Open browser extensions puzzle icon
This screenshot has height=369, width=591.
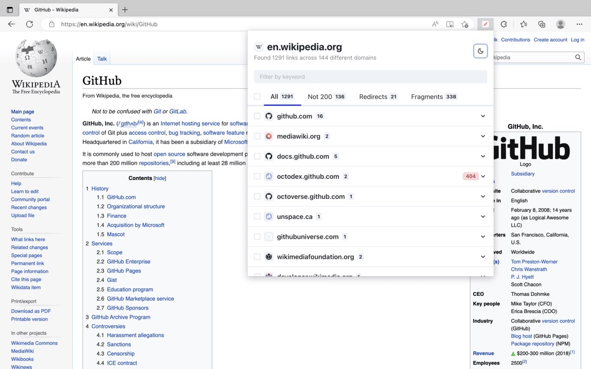pyautogui.click(x=504, y=24)
